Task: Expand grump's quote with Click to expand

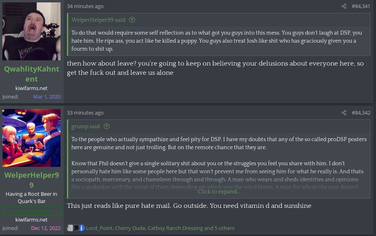Action: (x=219, y=191)
